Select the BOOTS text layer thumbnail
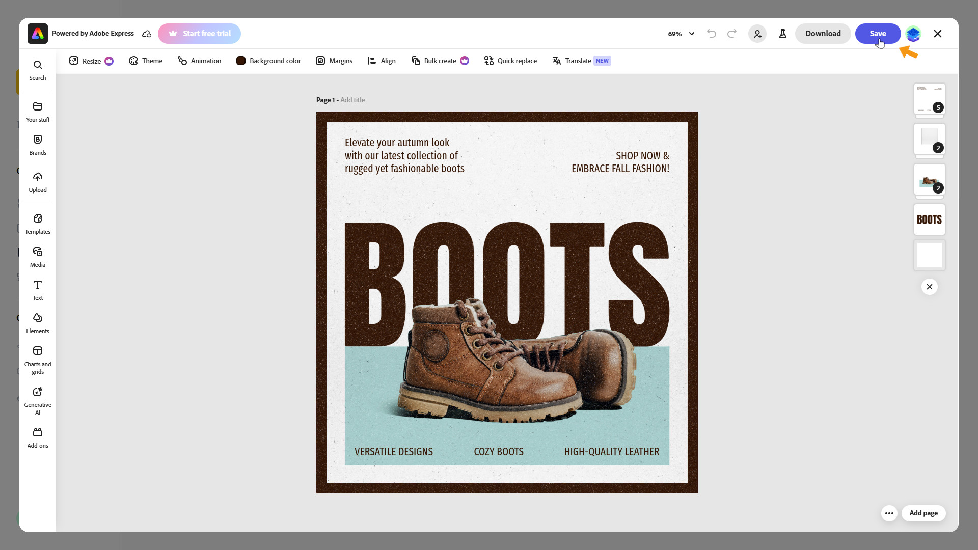Screen dimensions: 978x550 coord(929,219)
